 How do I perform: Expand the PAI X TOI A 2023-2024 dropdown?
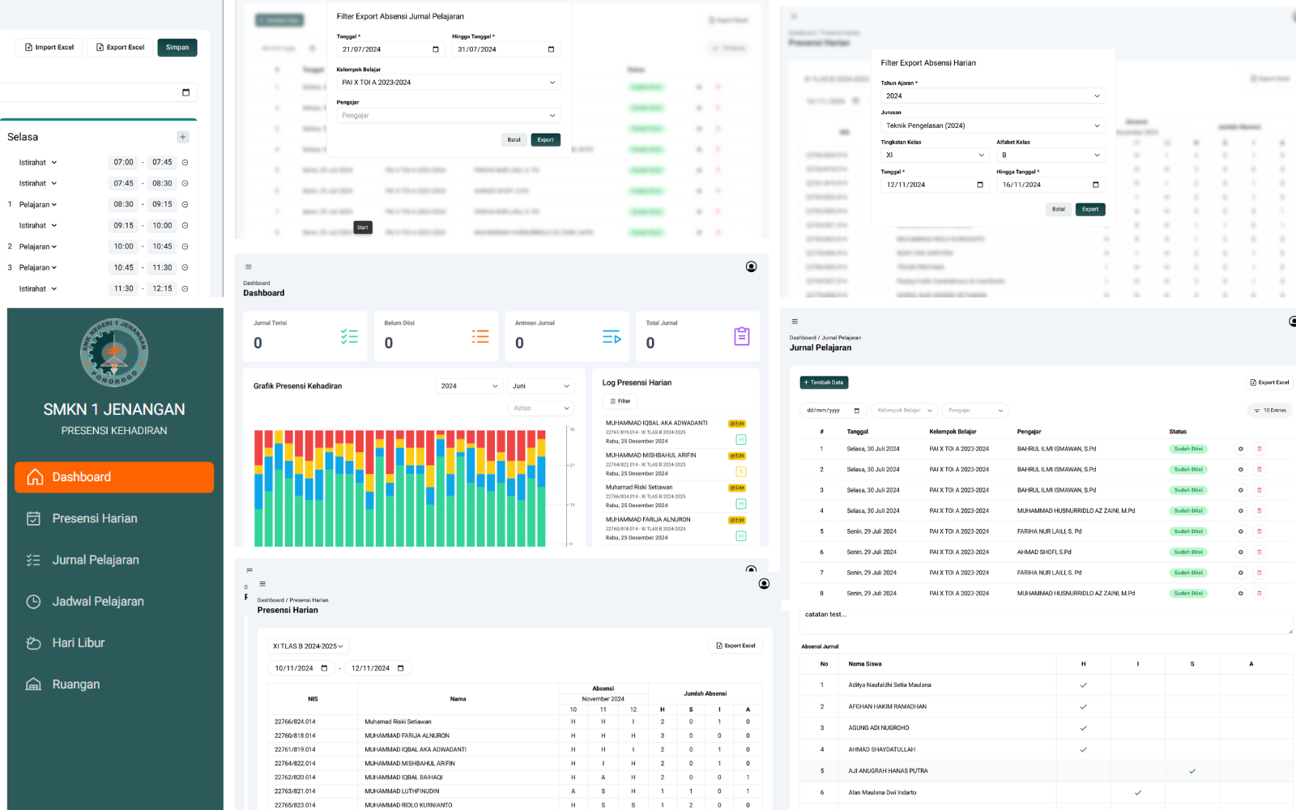[x=448, y=83]
